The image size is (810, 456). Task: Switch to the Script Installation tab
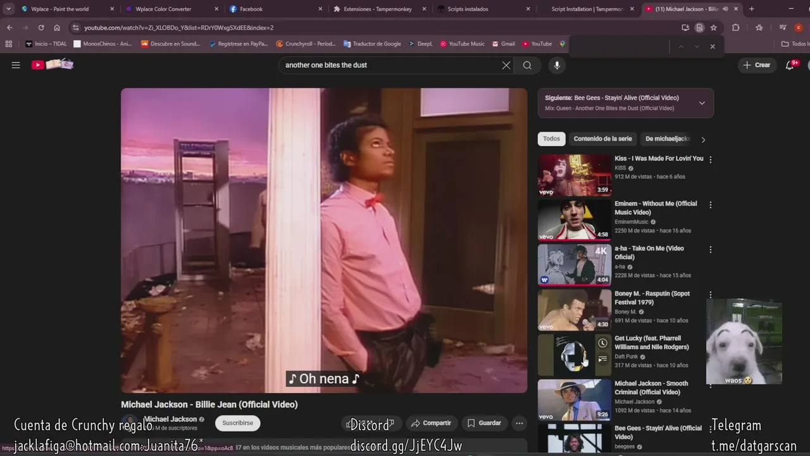(587, 9)
